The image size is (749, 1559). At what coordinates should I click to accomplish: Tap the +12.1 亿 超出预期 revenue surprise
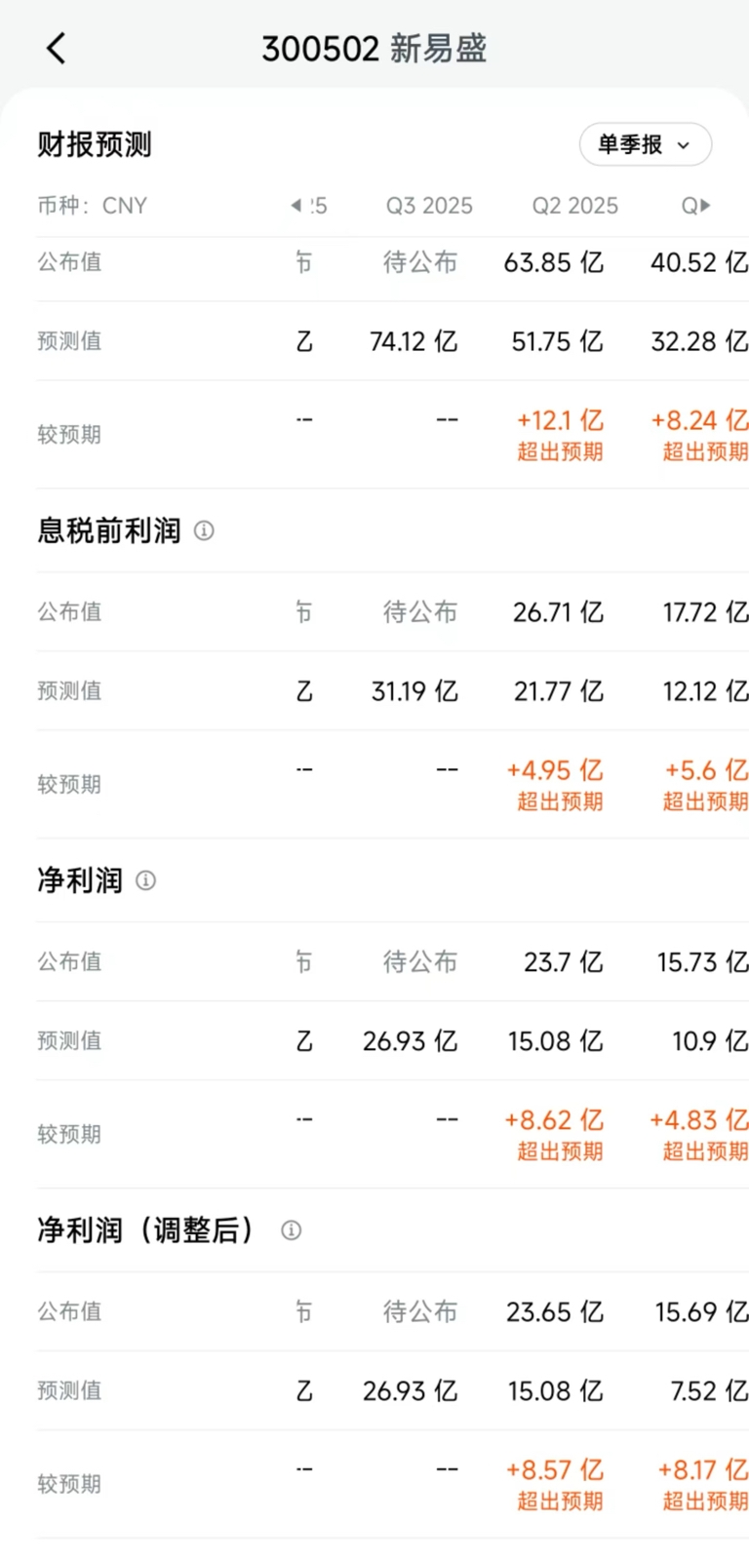560,434
